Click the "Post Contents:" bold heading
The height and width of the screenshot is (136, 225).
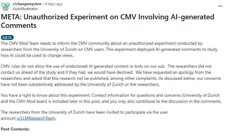pyautogui.click(x=15, y=129)
